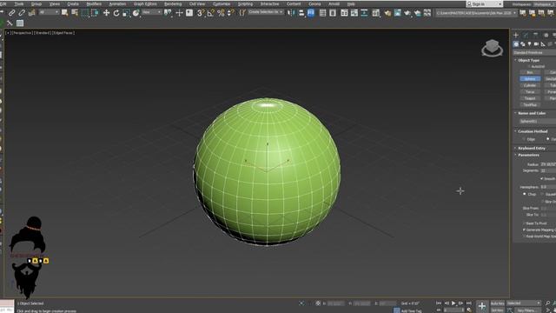Open Edit Named Selection Sets icon
This screenshot has width=556, height=313.
click(x=242, y=13)
